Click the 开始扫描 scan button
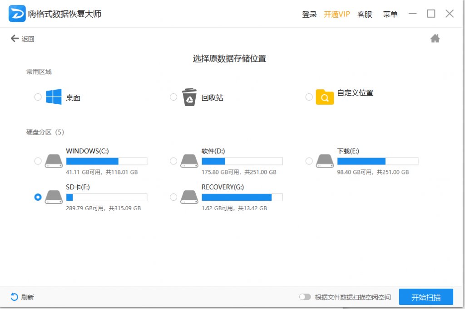The width and height of the screenshot is (465, 309). tap(426, 297)
